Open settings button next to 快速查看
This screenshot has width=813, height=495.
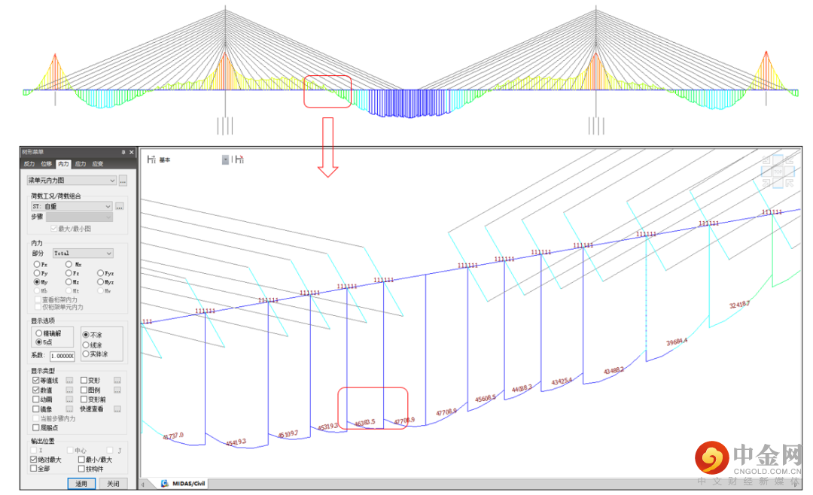point(117,409)
